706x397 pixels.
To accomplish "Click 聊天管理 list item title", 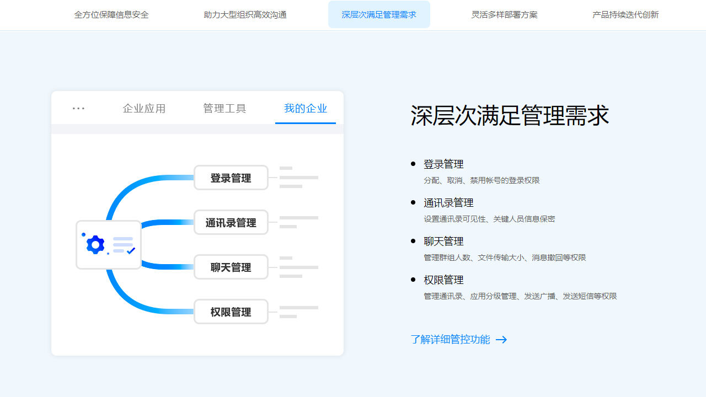I will 443,242.
